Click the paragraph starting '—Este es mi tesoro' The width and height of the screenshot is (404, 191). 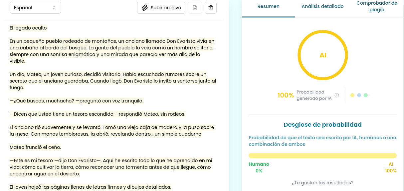click(x=111, y=167)
